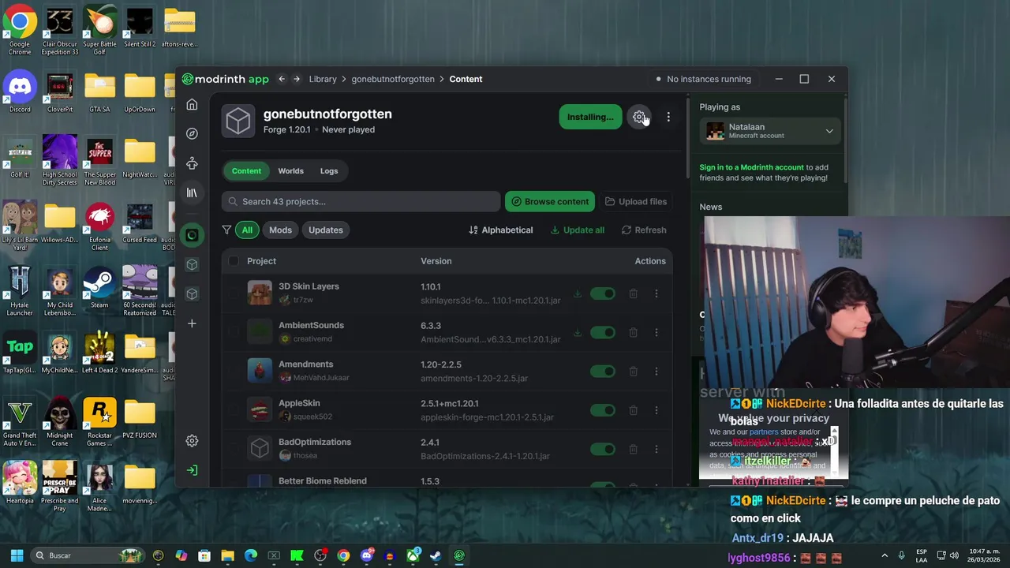The height and width of the screenshot is (568, 1010).
Task: Open more options for Amendments
Action: [656, 372]
